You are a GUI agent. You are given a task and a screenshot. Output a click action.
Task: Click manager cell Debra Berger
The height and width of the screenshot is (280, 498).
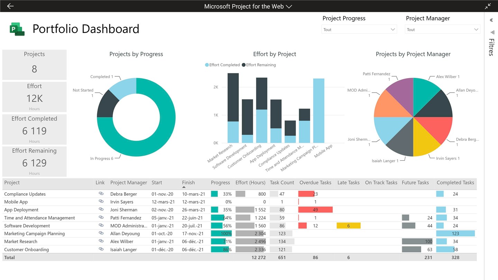124,194
